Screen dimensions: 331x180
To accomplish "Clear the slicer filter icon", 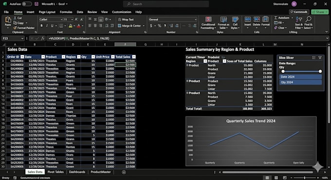I will pyautogui.click(x=320, y=58).
